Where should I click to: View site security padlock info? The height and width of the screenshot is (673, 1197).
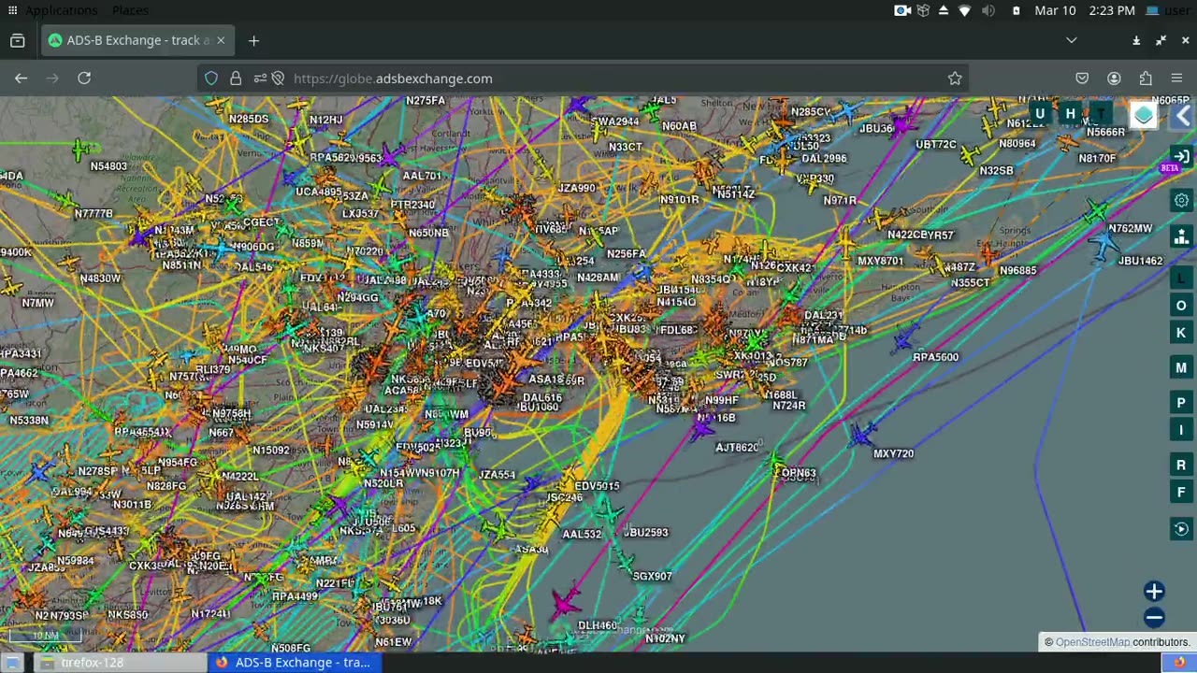pyautogui.click(x=236, y=79)
